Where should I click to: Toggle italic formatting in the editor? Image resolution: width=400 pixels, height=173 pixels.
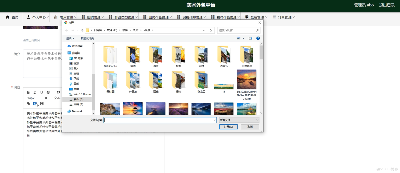pyautogui.click(x=35, y=92)
